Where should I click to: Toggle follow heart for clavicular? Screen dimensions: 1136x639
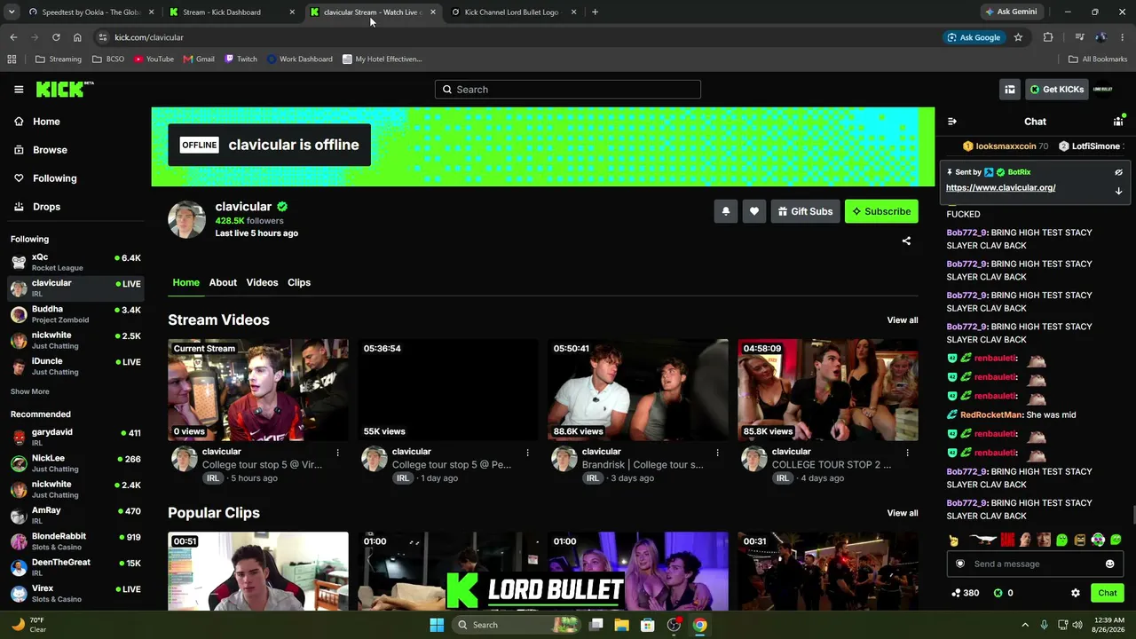[x=753, y=211]
